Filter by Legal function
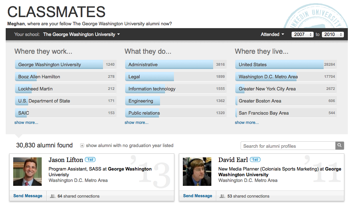This screenshot has height=204, width=350. [176, 77]
